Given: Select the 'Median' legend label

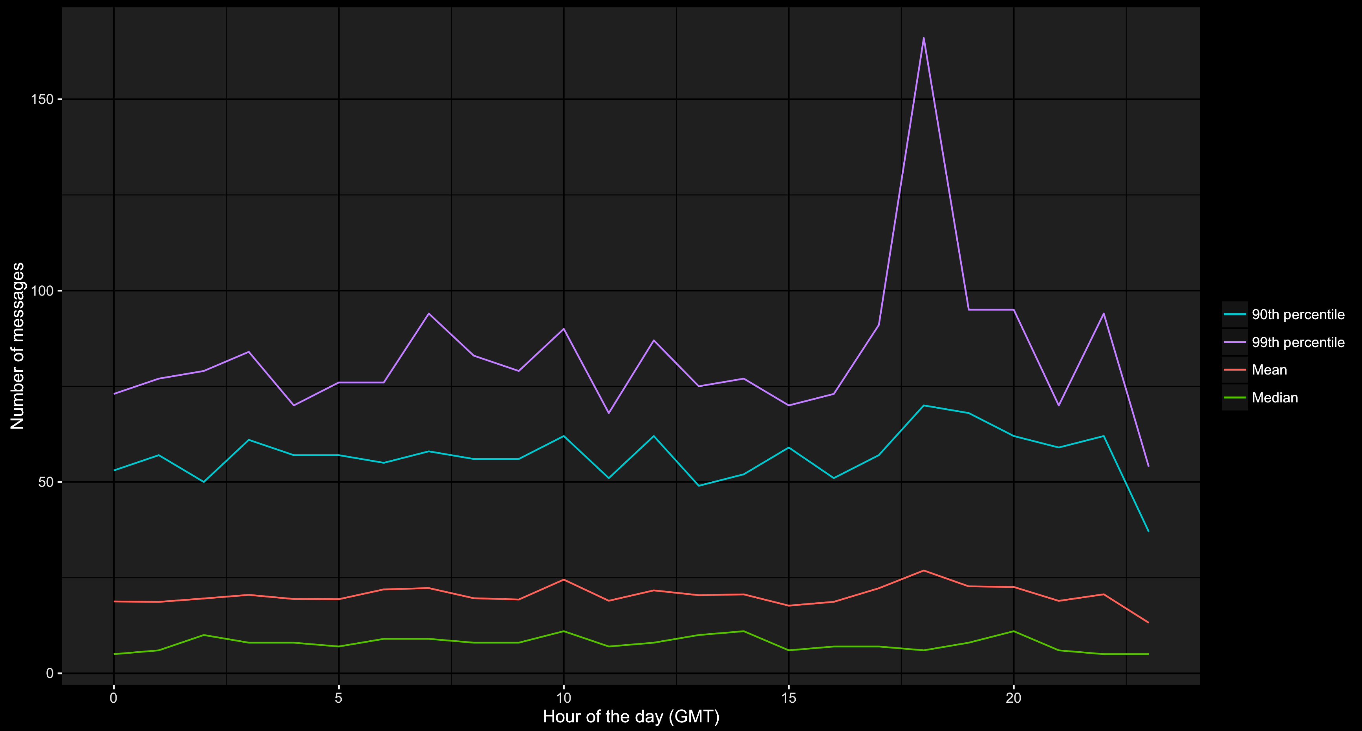Looking at the screenshot, I should coord(1274,397).
